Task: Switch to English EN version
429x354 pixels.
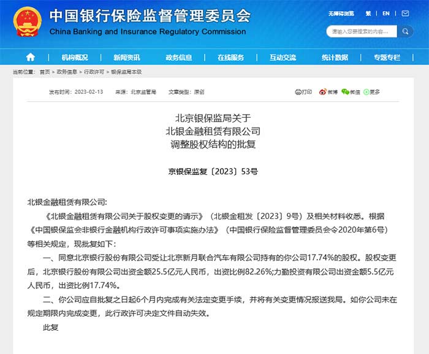Action: [x=385, y=13]
